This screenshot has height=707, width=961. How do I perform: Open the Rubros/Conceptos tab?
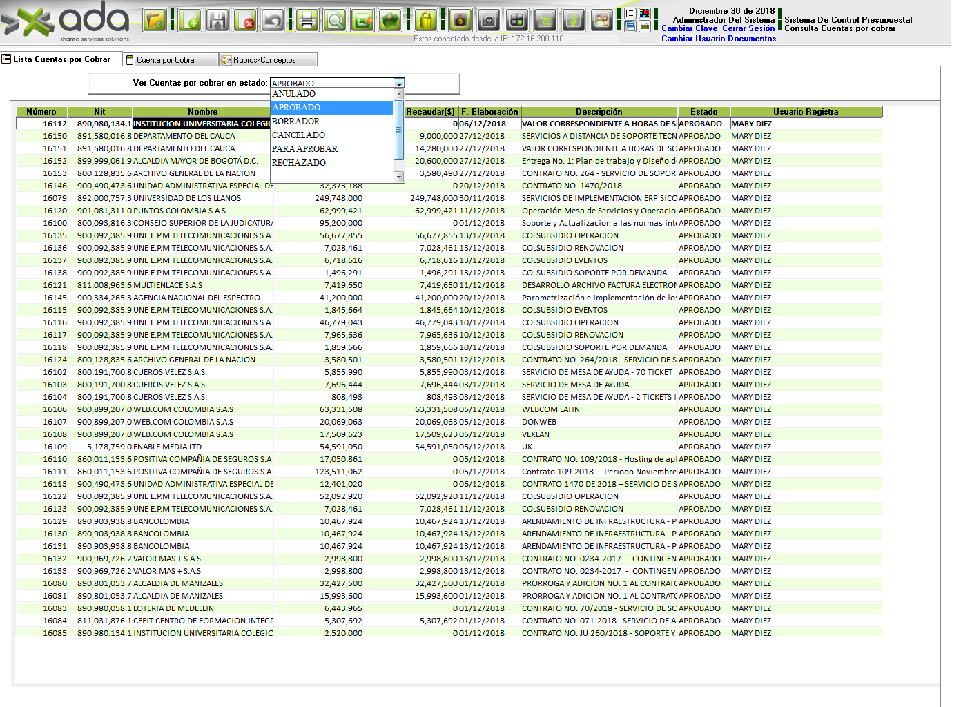(264, 60)
